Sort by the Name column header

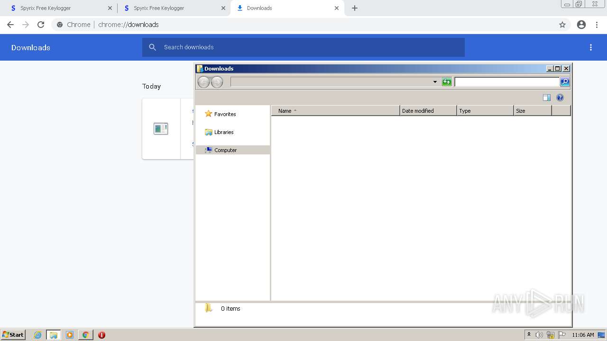[x=336, y=111]
